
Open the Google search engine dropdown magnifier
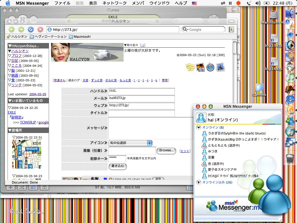(185, 29)
